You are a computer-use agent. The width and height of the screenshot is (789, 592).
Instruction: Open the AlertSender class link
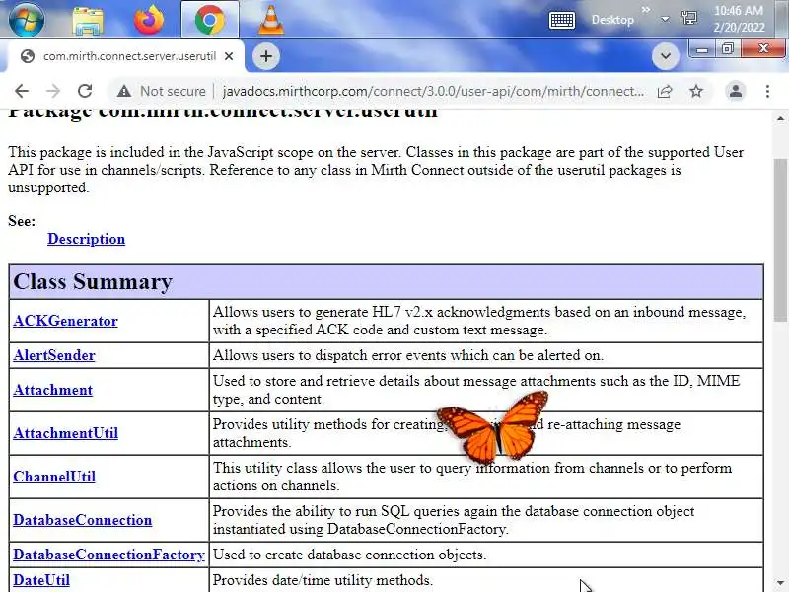[54, 355]
